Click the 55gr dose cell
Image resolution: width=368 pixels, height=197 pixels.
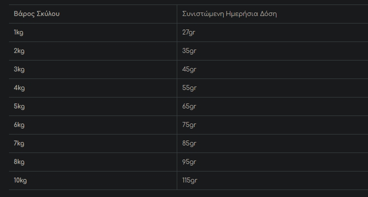coord(272,88)
